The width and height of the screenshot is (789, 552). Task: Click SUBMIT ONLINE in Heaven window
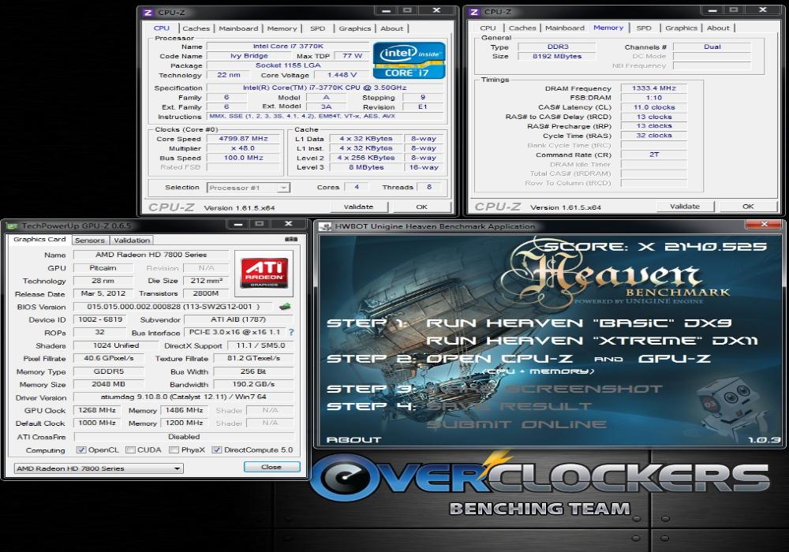pyautogui.click(x=516, y=424)
